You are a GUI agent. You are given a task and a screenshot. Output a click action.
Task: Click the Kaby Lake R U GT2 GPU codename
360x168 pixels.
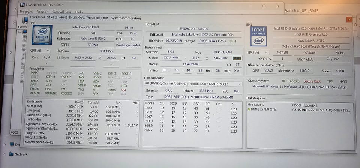click(311, 40)
